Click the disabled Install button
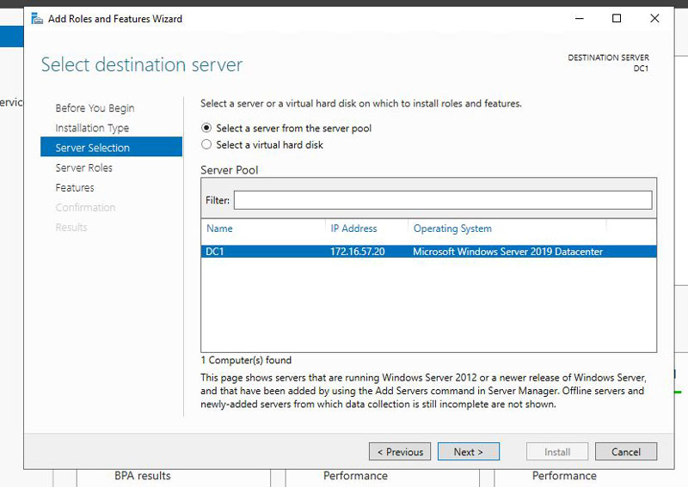This screenshot has width=688, height=487. (557, 452)
